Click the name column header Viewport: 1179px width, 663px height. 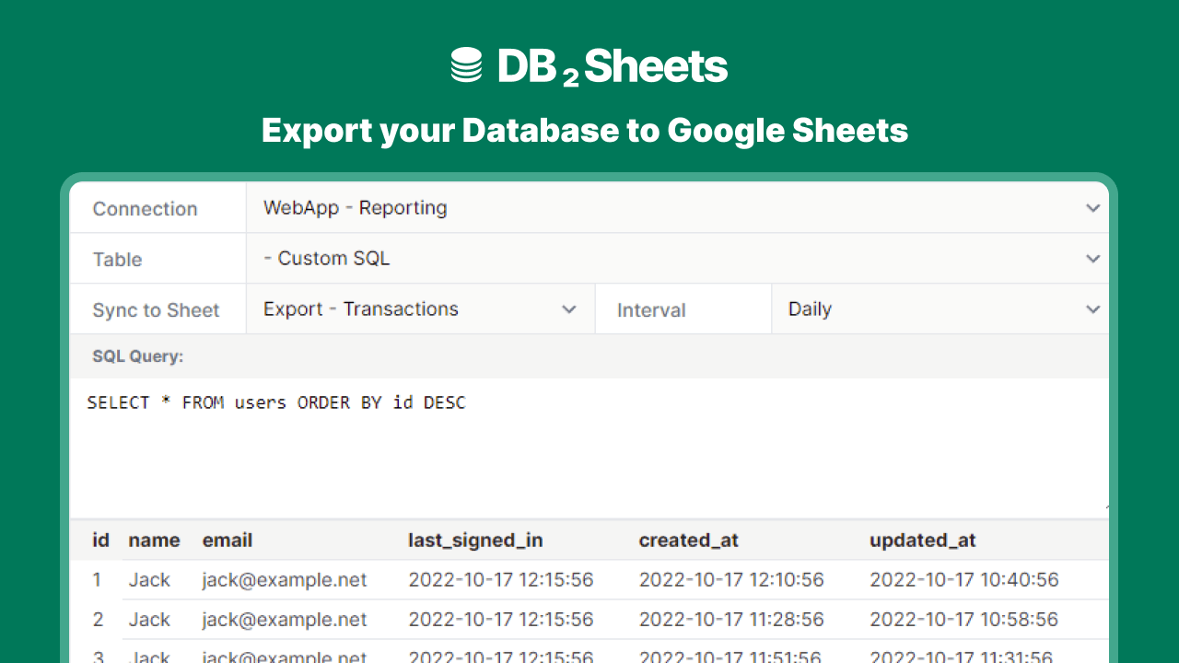point(154,541)
